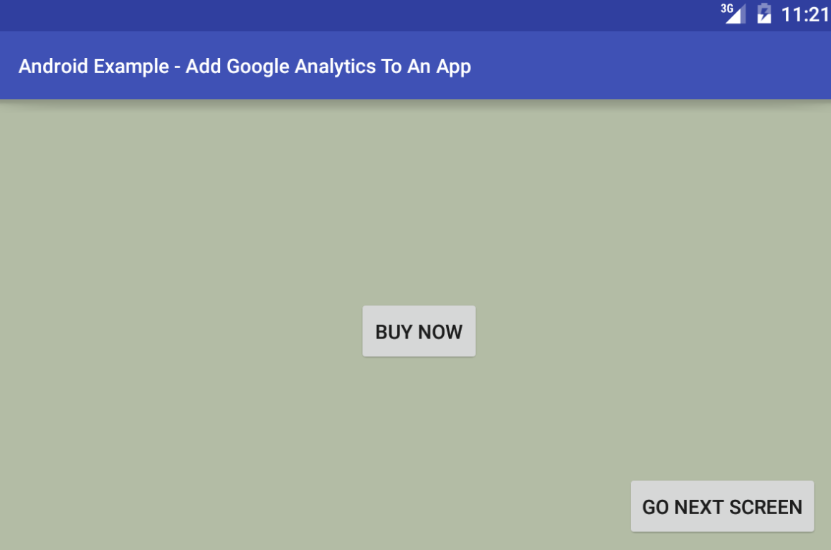Click the "Add Google Analytics" title words
Image resolution: width=831 pixels, height=550 pixels.
click(286, 67)
